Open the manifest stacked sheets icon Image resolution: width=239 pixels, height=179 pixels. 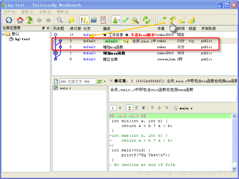(94, 20)
